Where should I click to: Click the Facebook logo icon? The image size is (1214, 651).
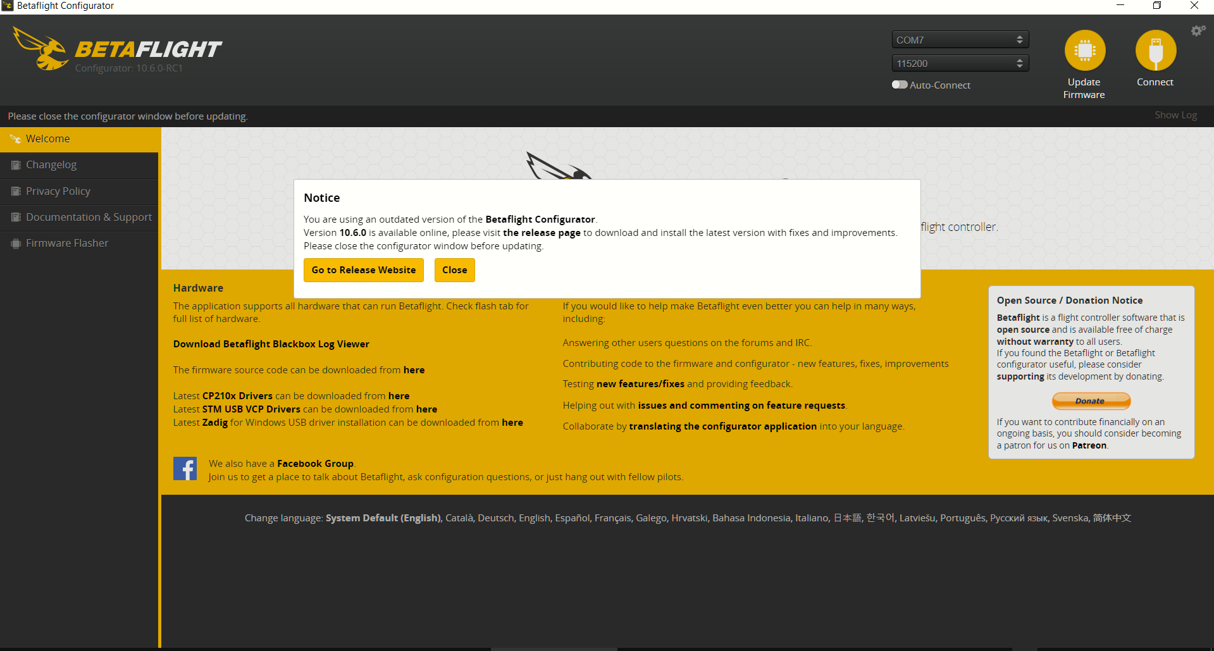coord(185,469)
